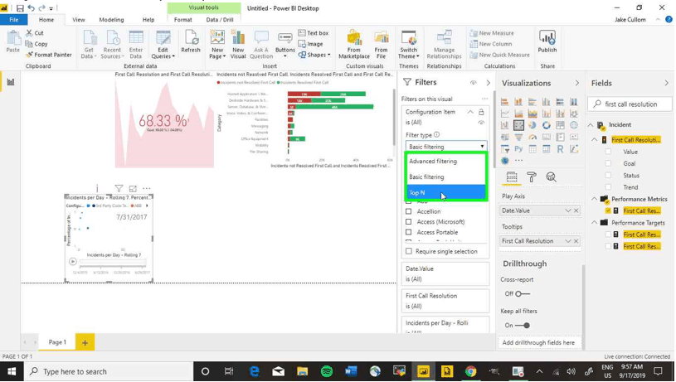Collapse the Incident table in Fields
This screenshot has width=676, height=382.
591,125
